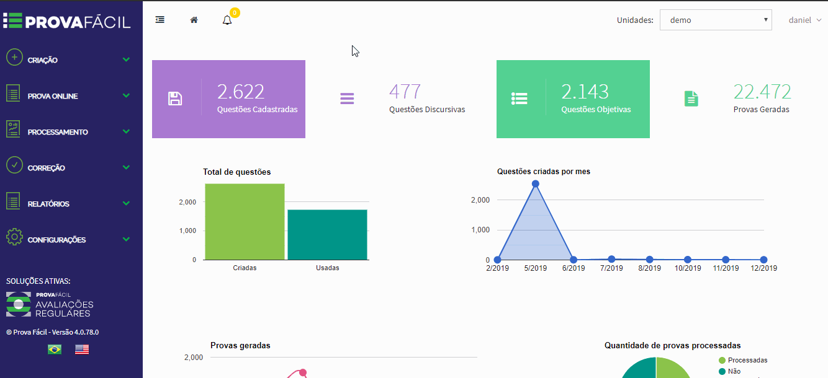The height and width of the screenshot is (378, 828).
Task: Click the Correção checkmark-circle icon
Action: pyautogui.click(x=14, y=165)
